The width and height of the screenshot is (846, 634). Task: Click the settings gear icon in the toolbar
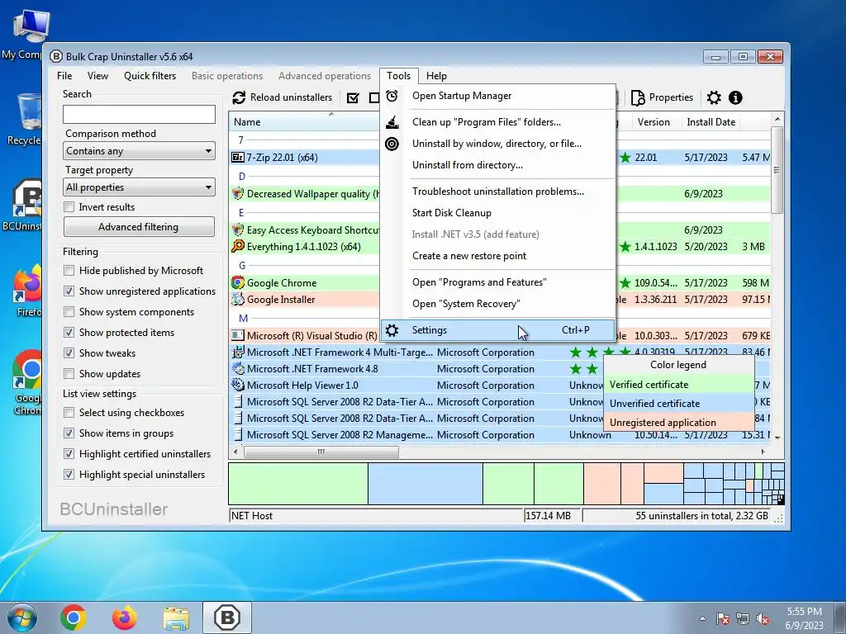pyautogui.click(x=714, y=97)
